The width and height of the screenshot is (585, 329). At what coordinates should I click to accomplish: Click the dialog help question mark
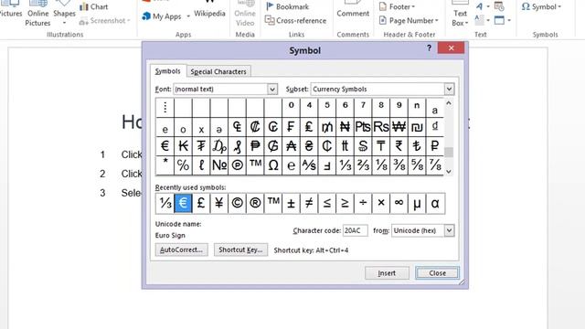tap(429, 48)
